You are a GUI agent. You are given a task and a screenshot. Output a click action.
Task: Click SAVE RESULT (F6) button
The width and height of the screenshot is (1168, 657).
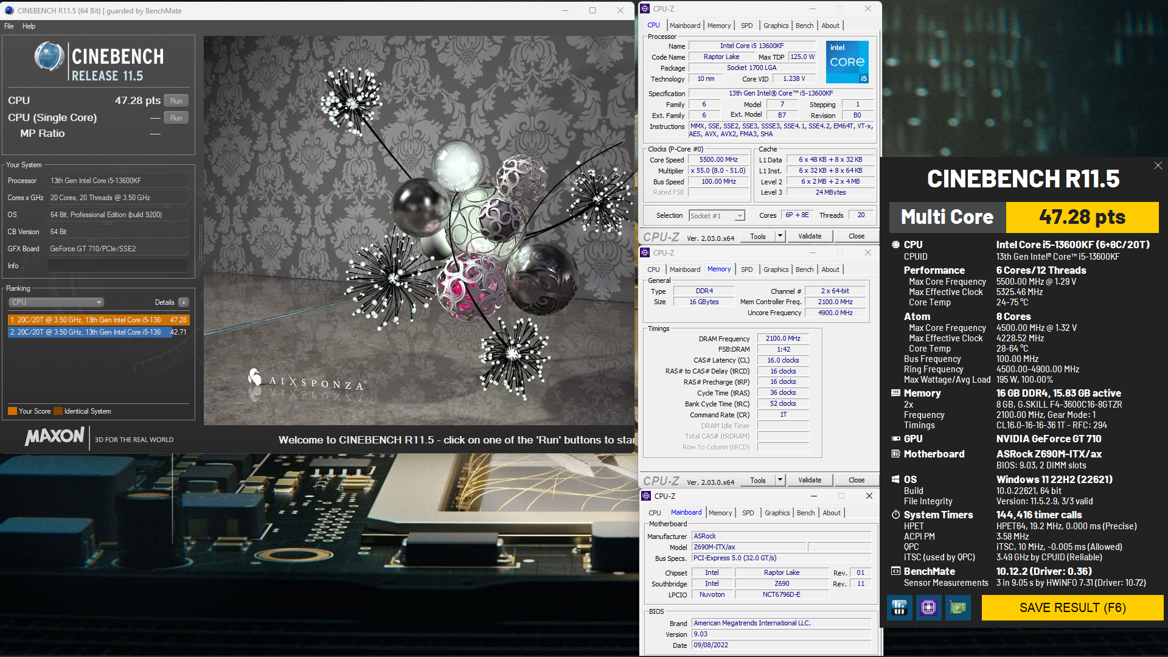point(1072,608)
